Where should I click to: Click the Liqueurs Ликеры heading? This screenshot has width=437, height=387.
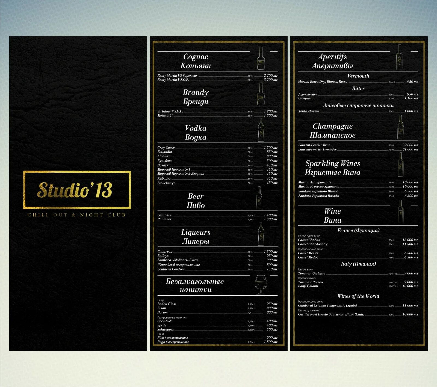(196, 237)
